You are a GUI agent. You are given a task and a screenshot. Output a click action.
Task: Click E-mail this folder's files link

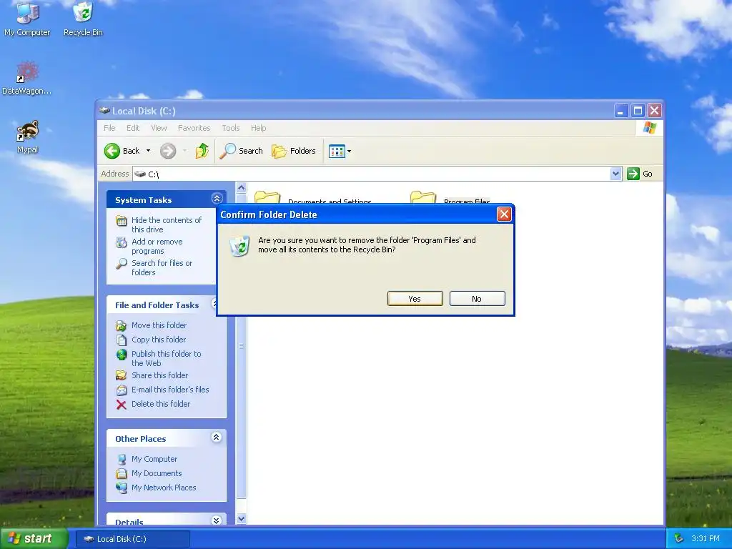(x=170, y=390)
